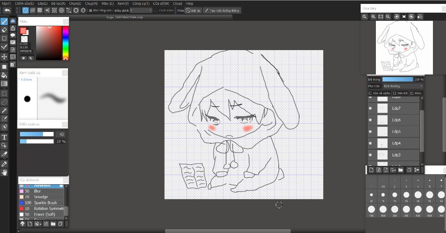
Task: Adjust brush size slider showing 42
Action: [37, 134]
